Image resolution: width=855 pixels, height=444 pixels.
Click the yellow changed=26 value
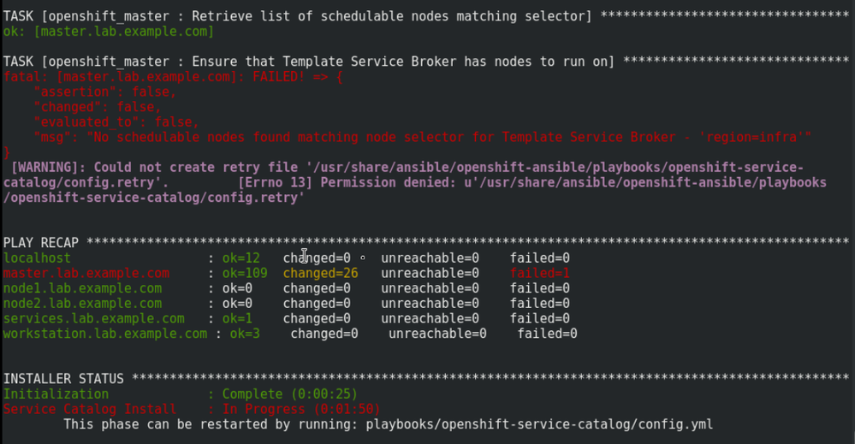coord(320,273)
